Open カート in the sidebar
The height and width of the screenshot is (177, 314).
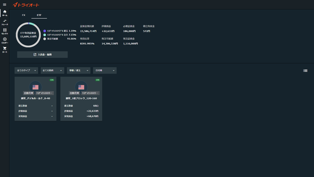pyautogui.click(x=4, y=50)
